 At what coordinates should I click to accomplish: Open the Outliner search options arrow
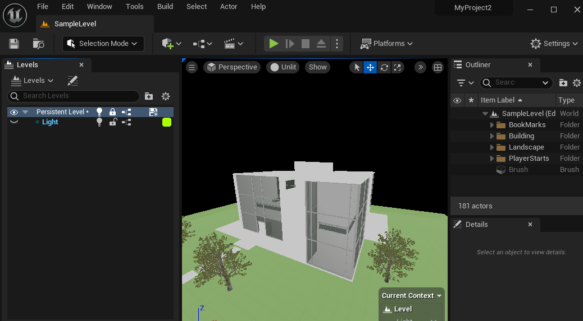545,83
